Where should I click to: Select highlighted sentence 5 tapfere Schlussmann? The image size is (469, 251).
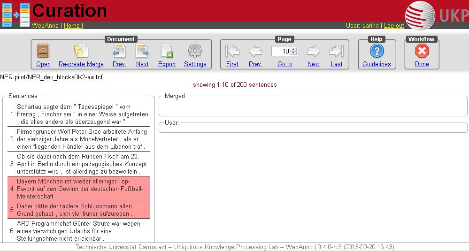point(78,210)
